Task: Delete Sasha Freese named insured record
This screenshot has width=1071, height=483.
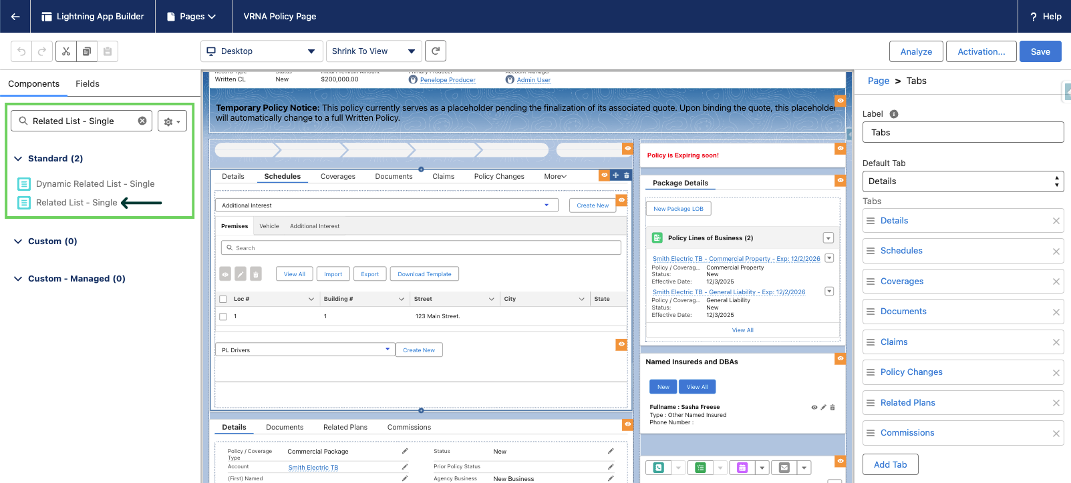Action: (x=832, y=407)
